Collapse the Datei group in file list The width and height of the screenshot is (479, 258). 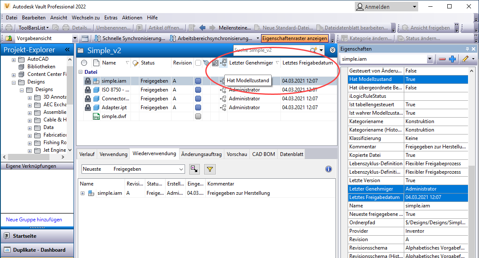pyautogui.click(x=80, y=72)
